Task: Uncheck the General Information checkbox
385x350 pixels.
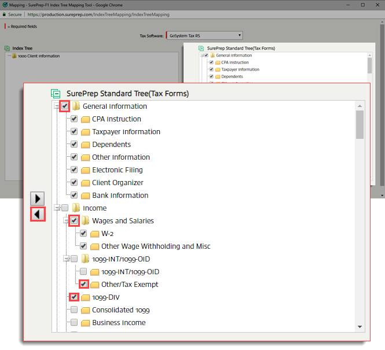Action: pyautogui.click(x=65, y=106)
